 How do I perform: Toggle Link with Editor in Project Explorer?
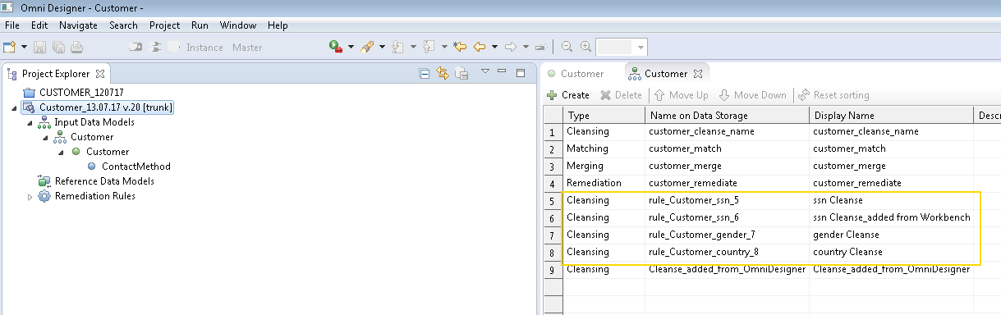point(443,73)
